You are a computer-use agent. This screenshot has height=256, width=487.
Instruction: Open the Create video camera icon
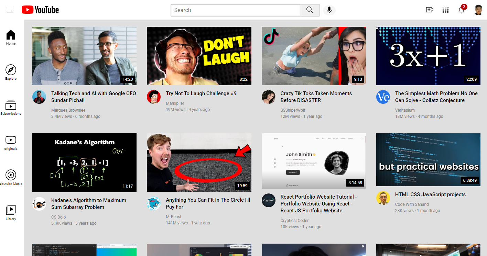pos(430,10)
